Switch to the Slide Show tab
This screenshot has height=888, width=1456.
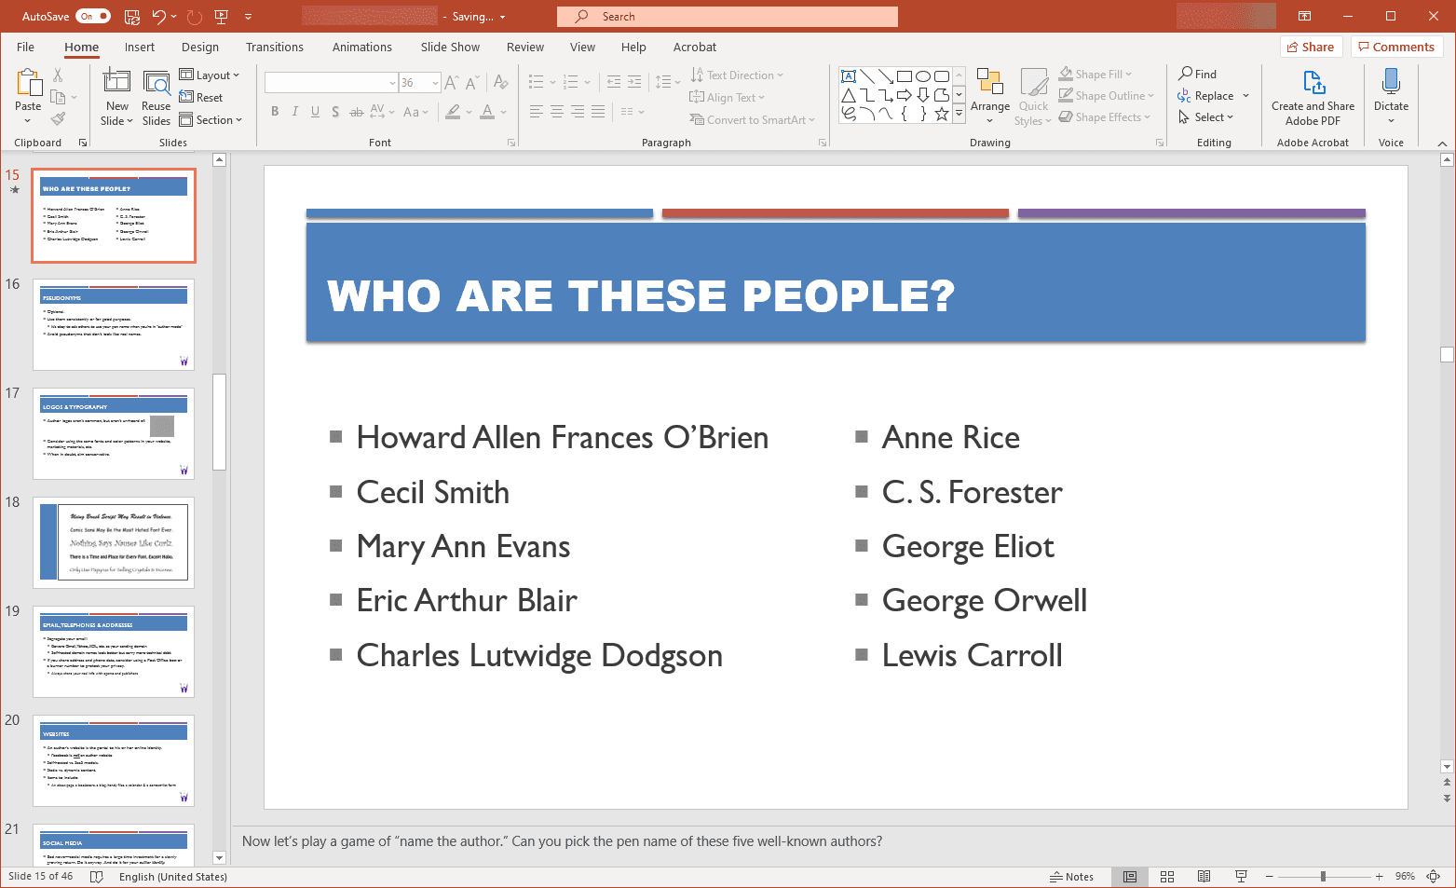[x=450, y=47]
